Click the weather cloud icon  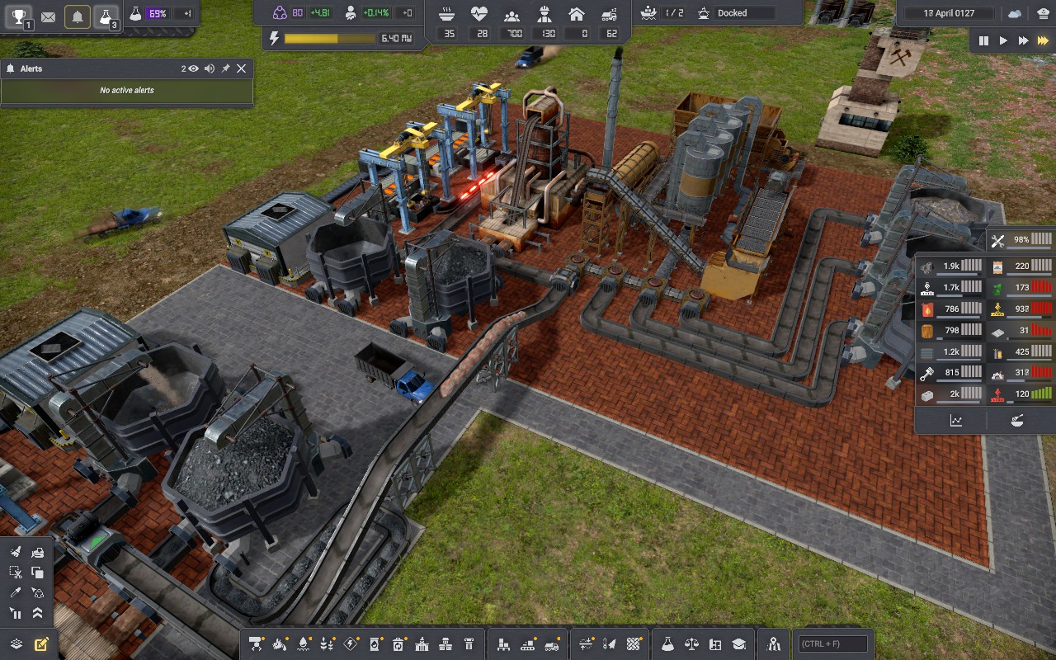[x=1015, y=14]
